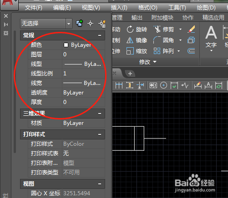
Task: Select the 圆角 fillet tool
Action: tap(163, 40)
